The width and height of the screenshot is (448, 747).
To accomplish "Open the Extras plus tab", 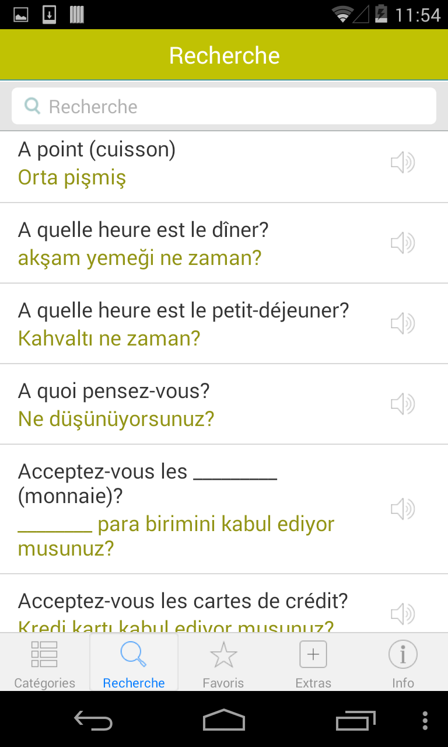I will click(x=313, y=662).
